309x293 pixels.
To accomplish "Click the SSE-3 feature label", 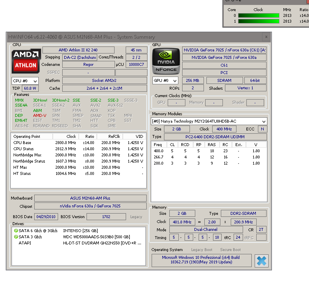I will [113, 100].
